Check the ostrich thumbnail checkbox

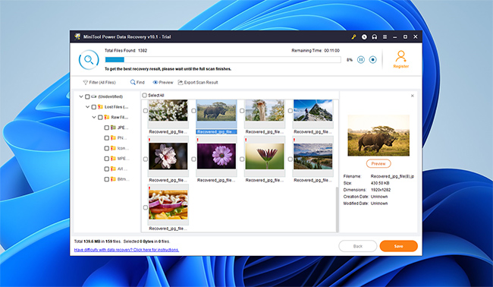click(242, 111)
